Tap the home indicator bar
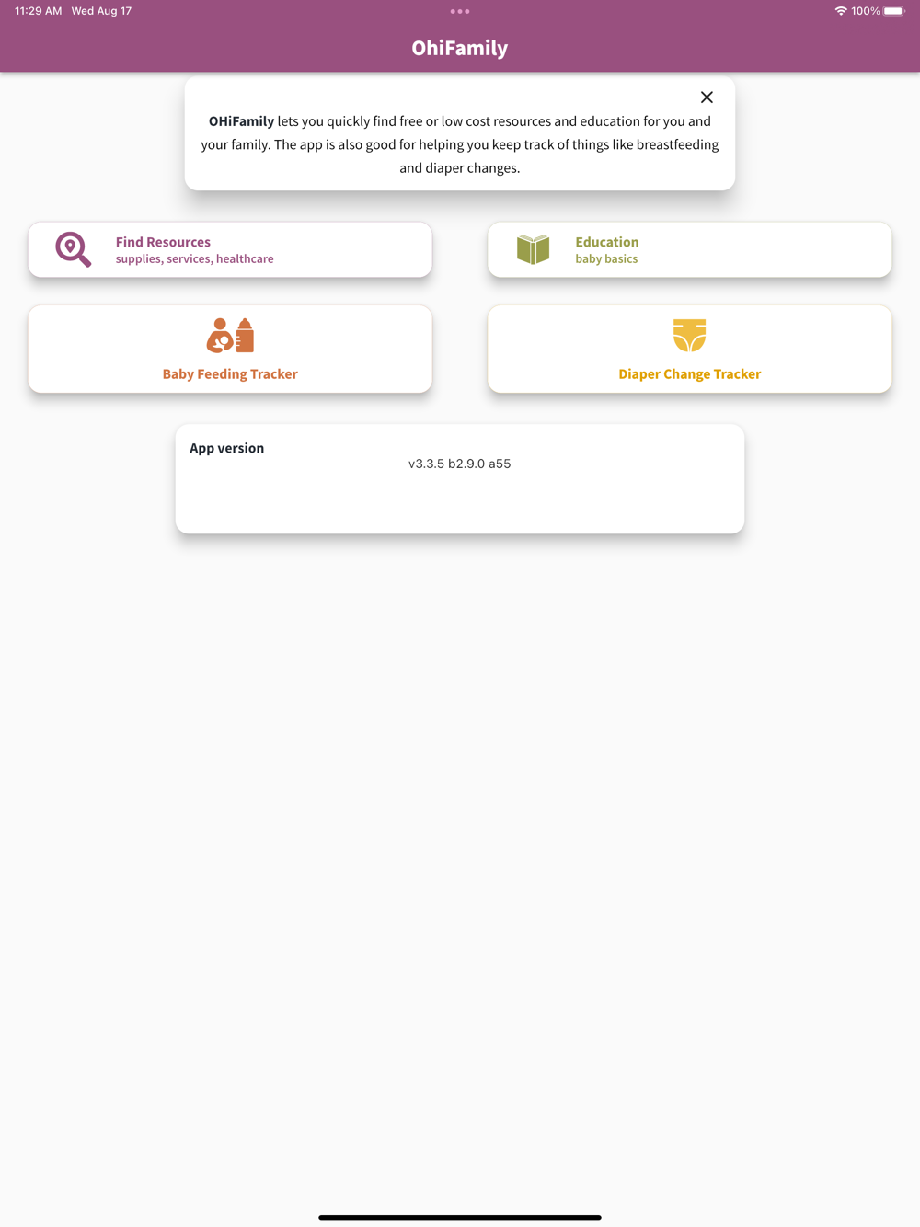The height and width of the screenshot is (1227, 920). point(460,1217)
